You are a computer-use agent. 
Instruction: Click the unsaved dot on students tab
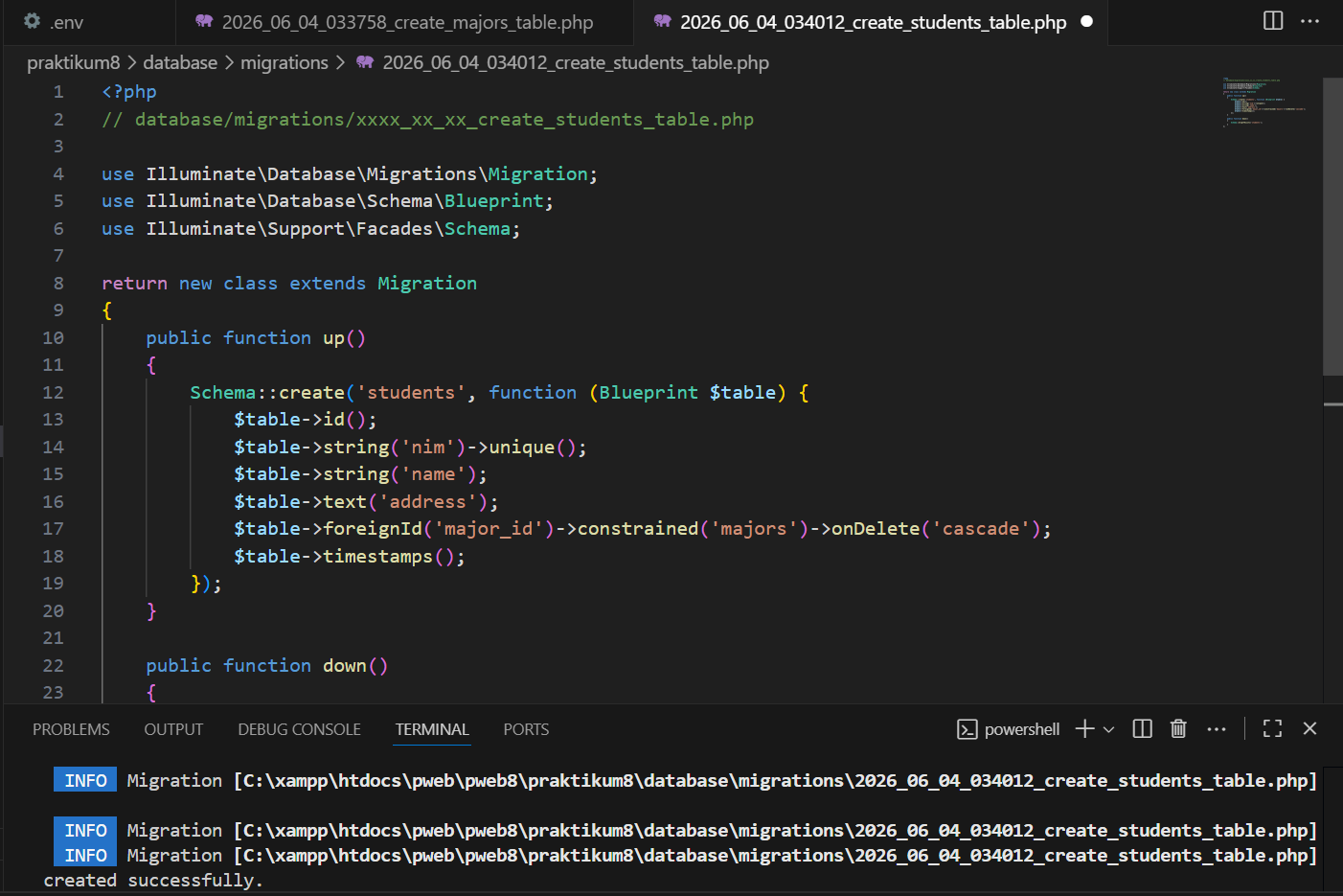coord(1086,21)
